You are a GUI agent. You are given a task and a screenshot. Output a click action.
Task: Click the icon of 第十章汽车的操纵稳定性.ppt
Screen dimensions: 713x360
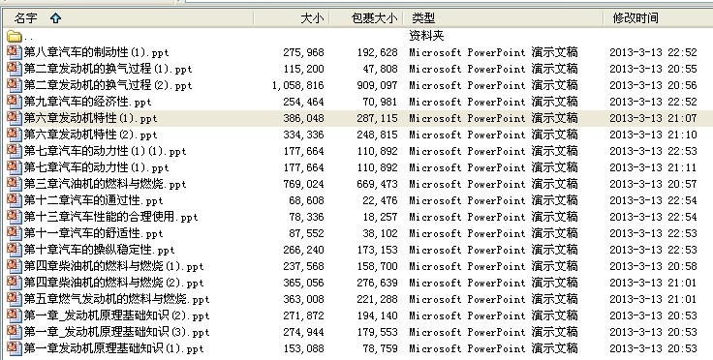[15, 250]
